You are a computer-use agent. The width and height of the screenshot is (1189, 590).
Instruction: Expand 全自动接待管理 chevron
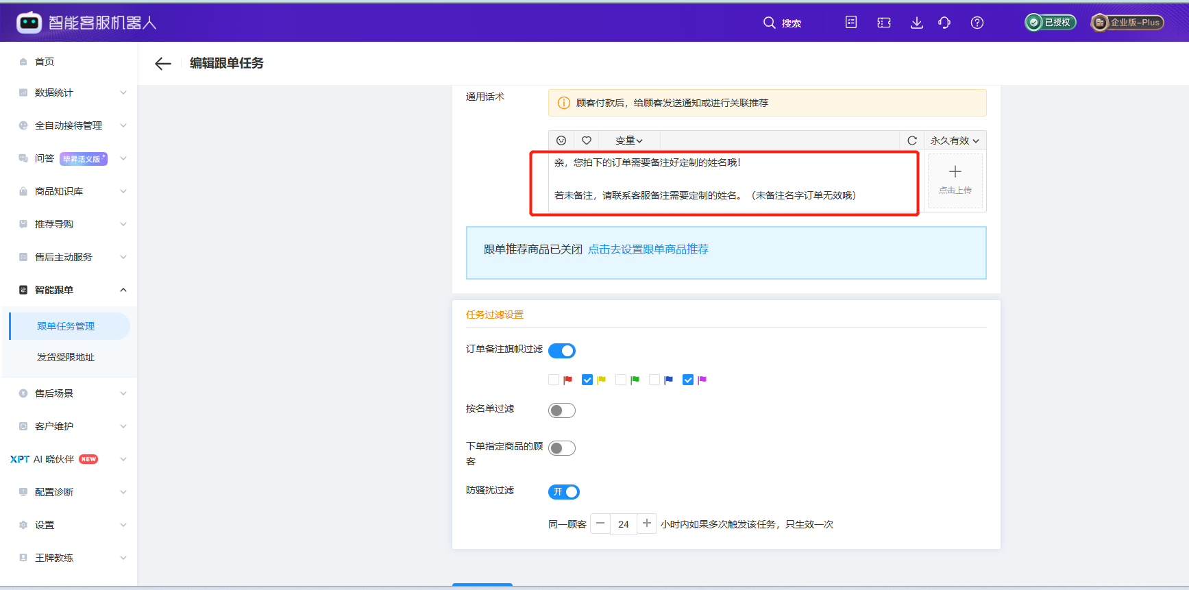click(123, 125)
